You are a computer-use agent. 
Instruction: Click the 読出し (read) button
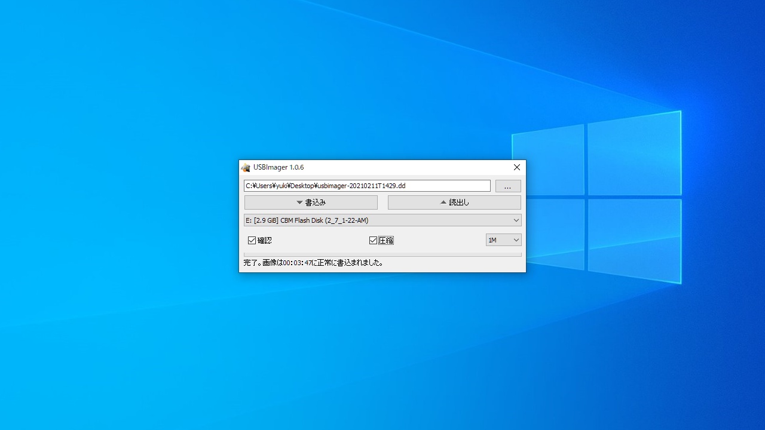coord(454,202)
